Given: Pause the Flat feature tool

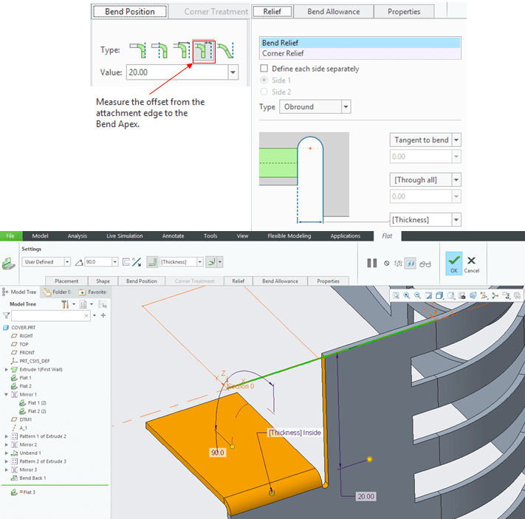Looking at the screenshot, I should click(x=371, y=262).
